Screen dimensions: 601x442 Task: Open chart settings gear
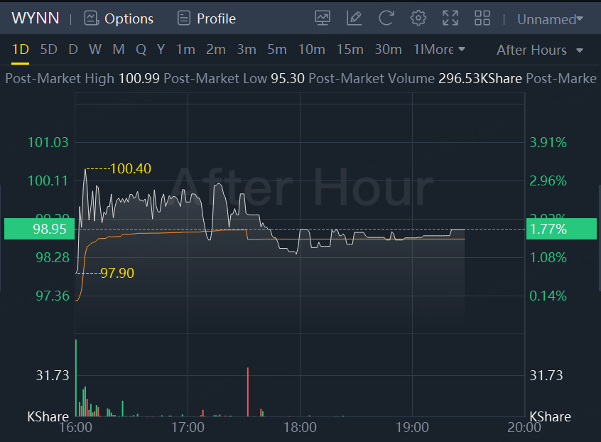418,18
